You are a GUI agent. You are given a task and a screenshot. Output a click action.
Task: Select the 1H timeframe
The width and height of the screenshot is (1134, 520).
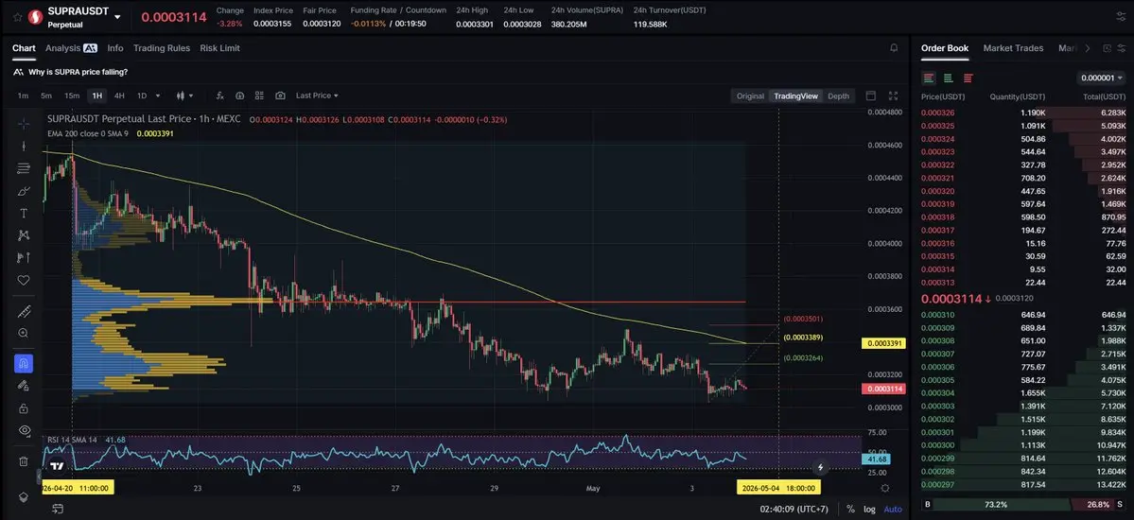[96, 95]
